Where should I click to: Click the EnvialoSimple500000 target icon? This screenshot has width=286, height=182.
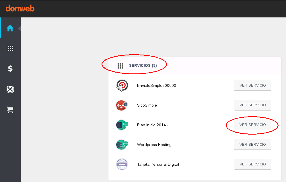(x=122, y=85)
